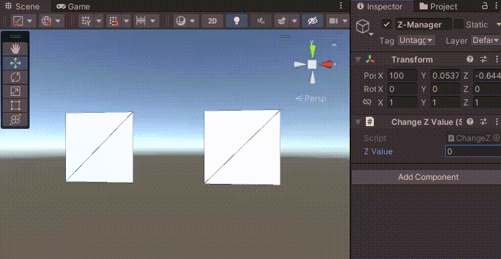Click the grid snapping magnet icon
Viewport: 501px width, 259px height.
tap(113, 21)
